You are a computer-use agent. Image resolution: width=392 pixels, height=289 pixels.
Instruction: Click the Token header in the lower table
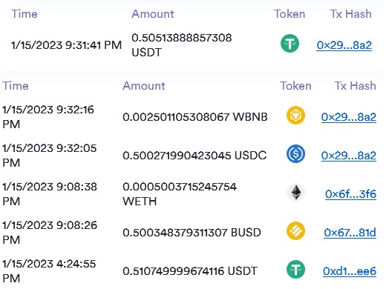[295, 86]
